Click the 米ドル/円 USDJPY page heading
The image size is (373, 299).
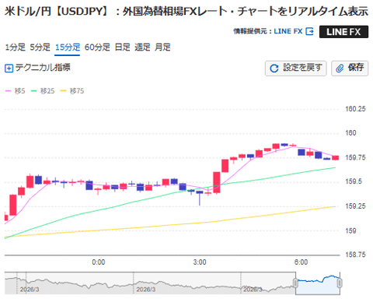click(x=186, y=11)
